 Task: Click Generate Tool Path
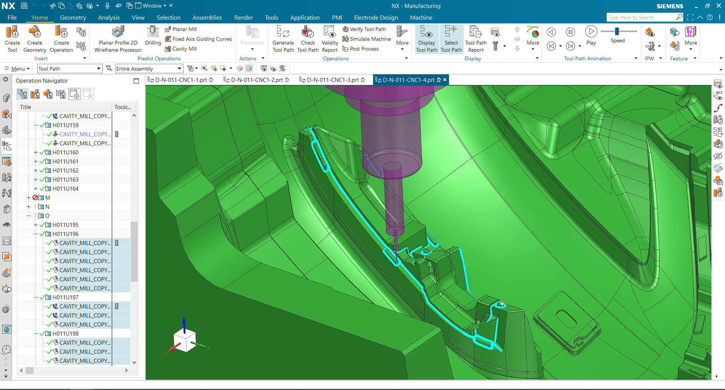click(x=283, y=39)
